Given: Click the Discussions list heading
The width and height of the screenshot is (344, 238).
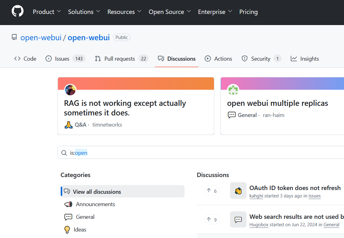Looking at the screenshot, I should [x=213, y=175].
